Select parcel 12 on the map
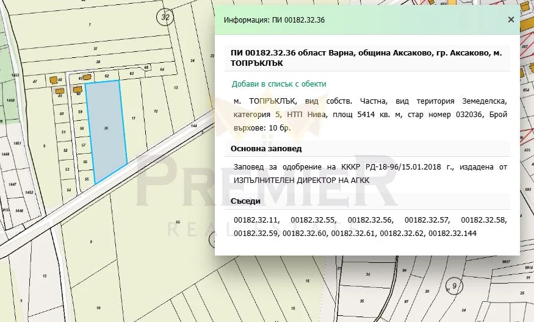The height and width of the screenshot is (322, 534). [156, 113]
